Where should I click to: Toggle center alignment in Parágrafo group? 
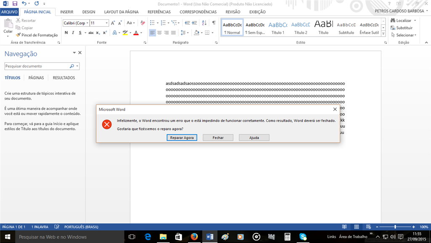coord(160,33)
